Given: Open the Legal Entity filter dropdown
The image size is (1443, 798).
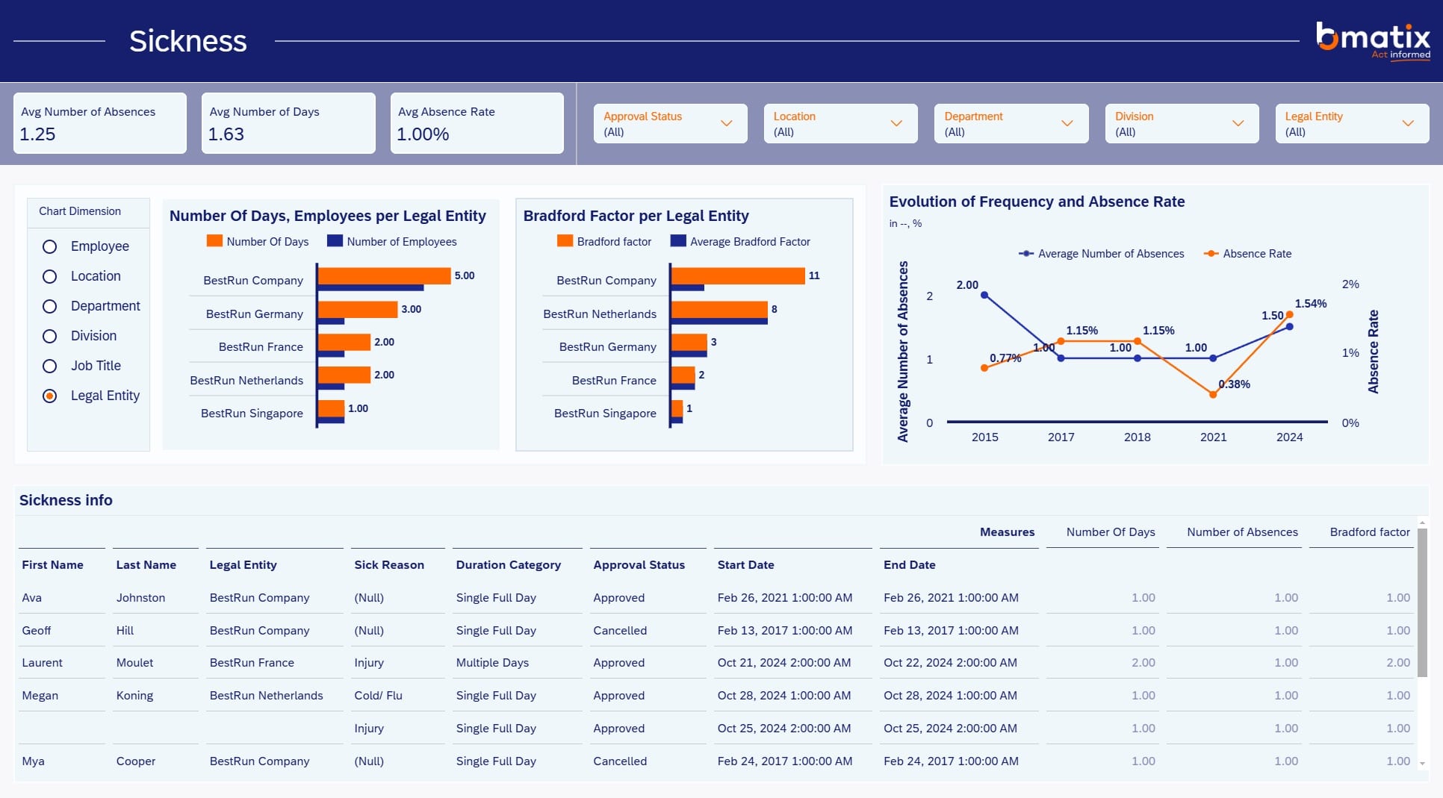Looking at the screenshot, I should coord(1352,124).
